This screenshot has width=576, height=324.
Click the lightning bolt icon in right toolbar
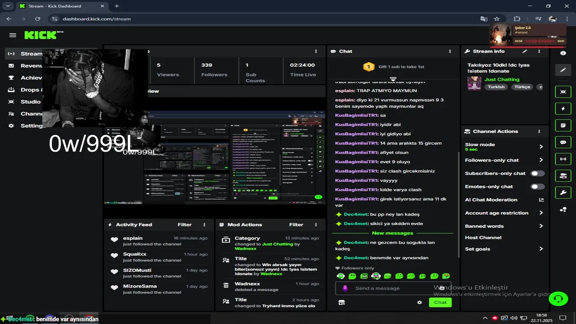coord(563,109)
